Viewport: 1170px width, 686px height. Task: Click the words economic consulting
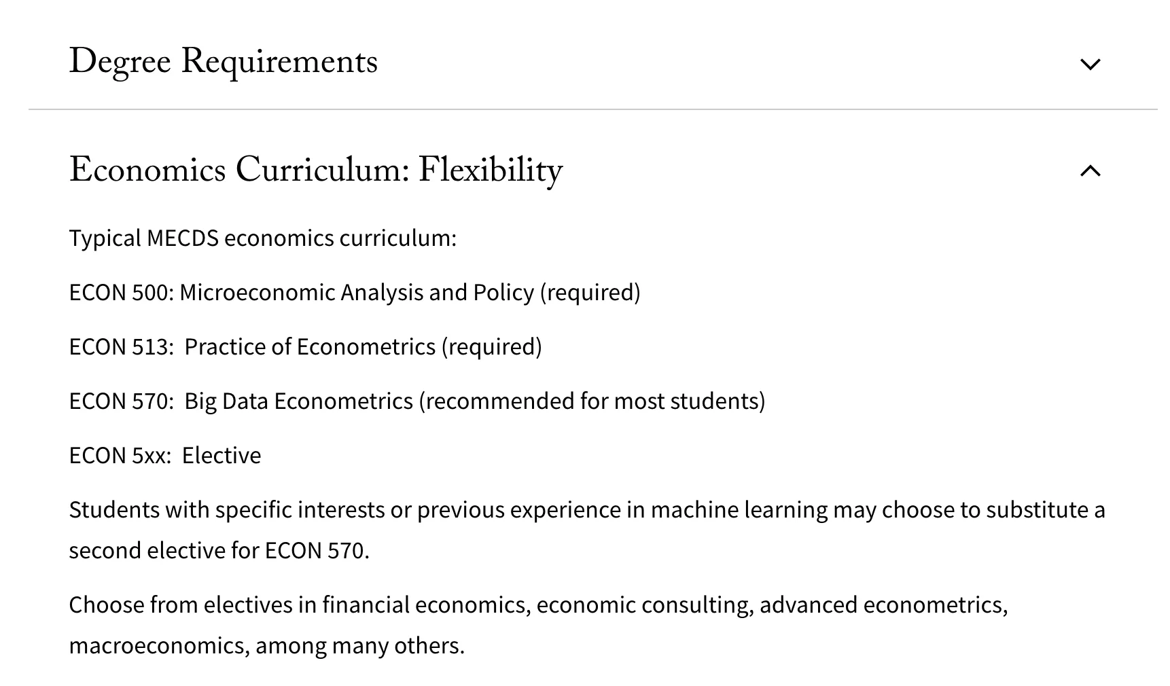(x=645, y=605)
